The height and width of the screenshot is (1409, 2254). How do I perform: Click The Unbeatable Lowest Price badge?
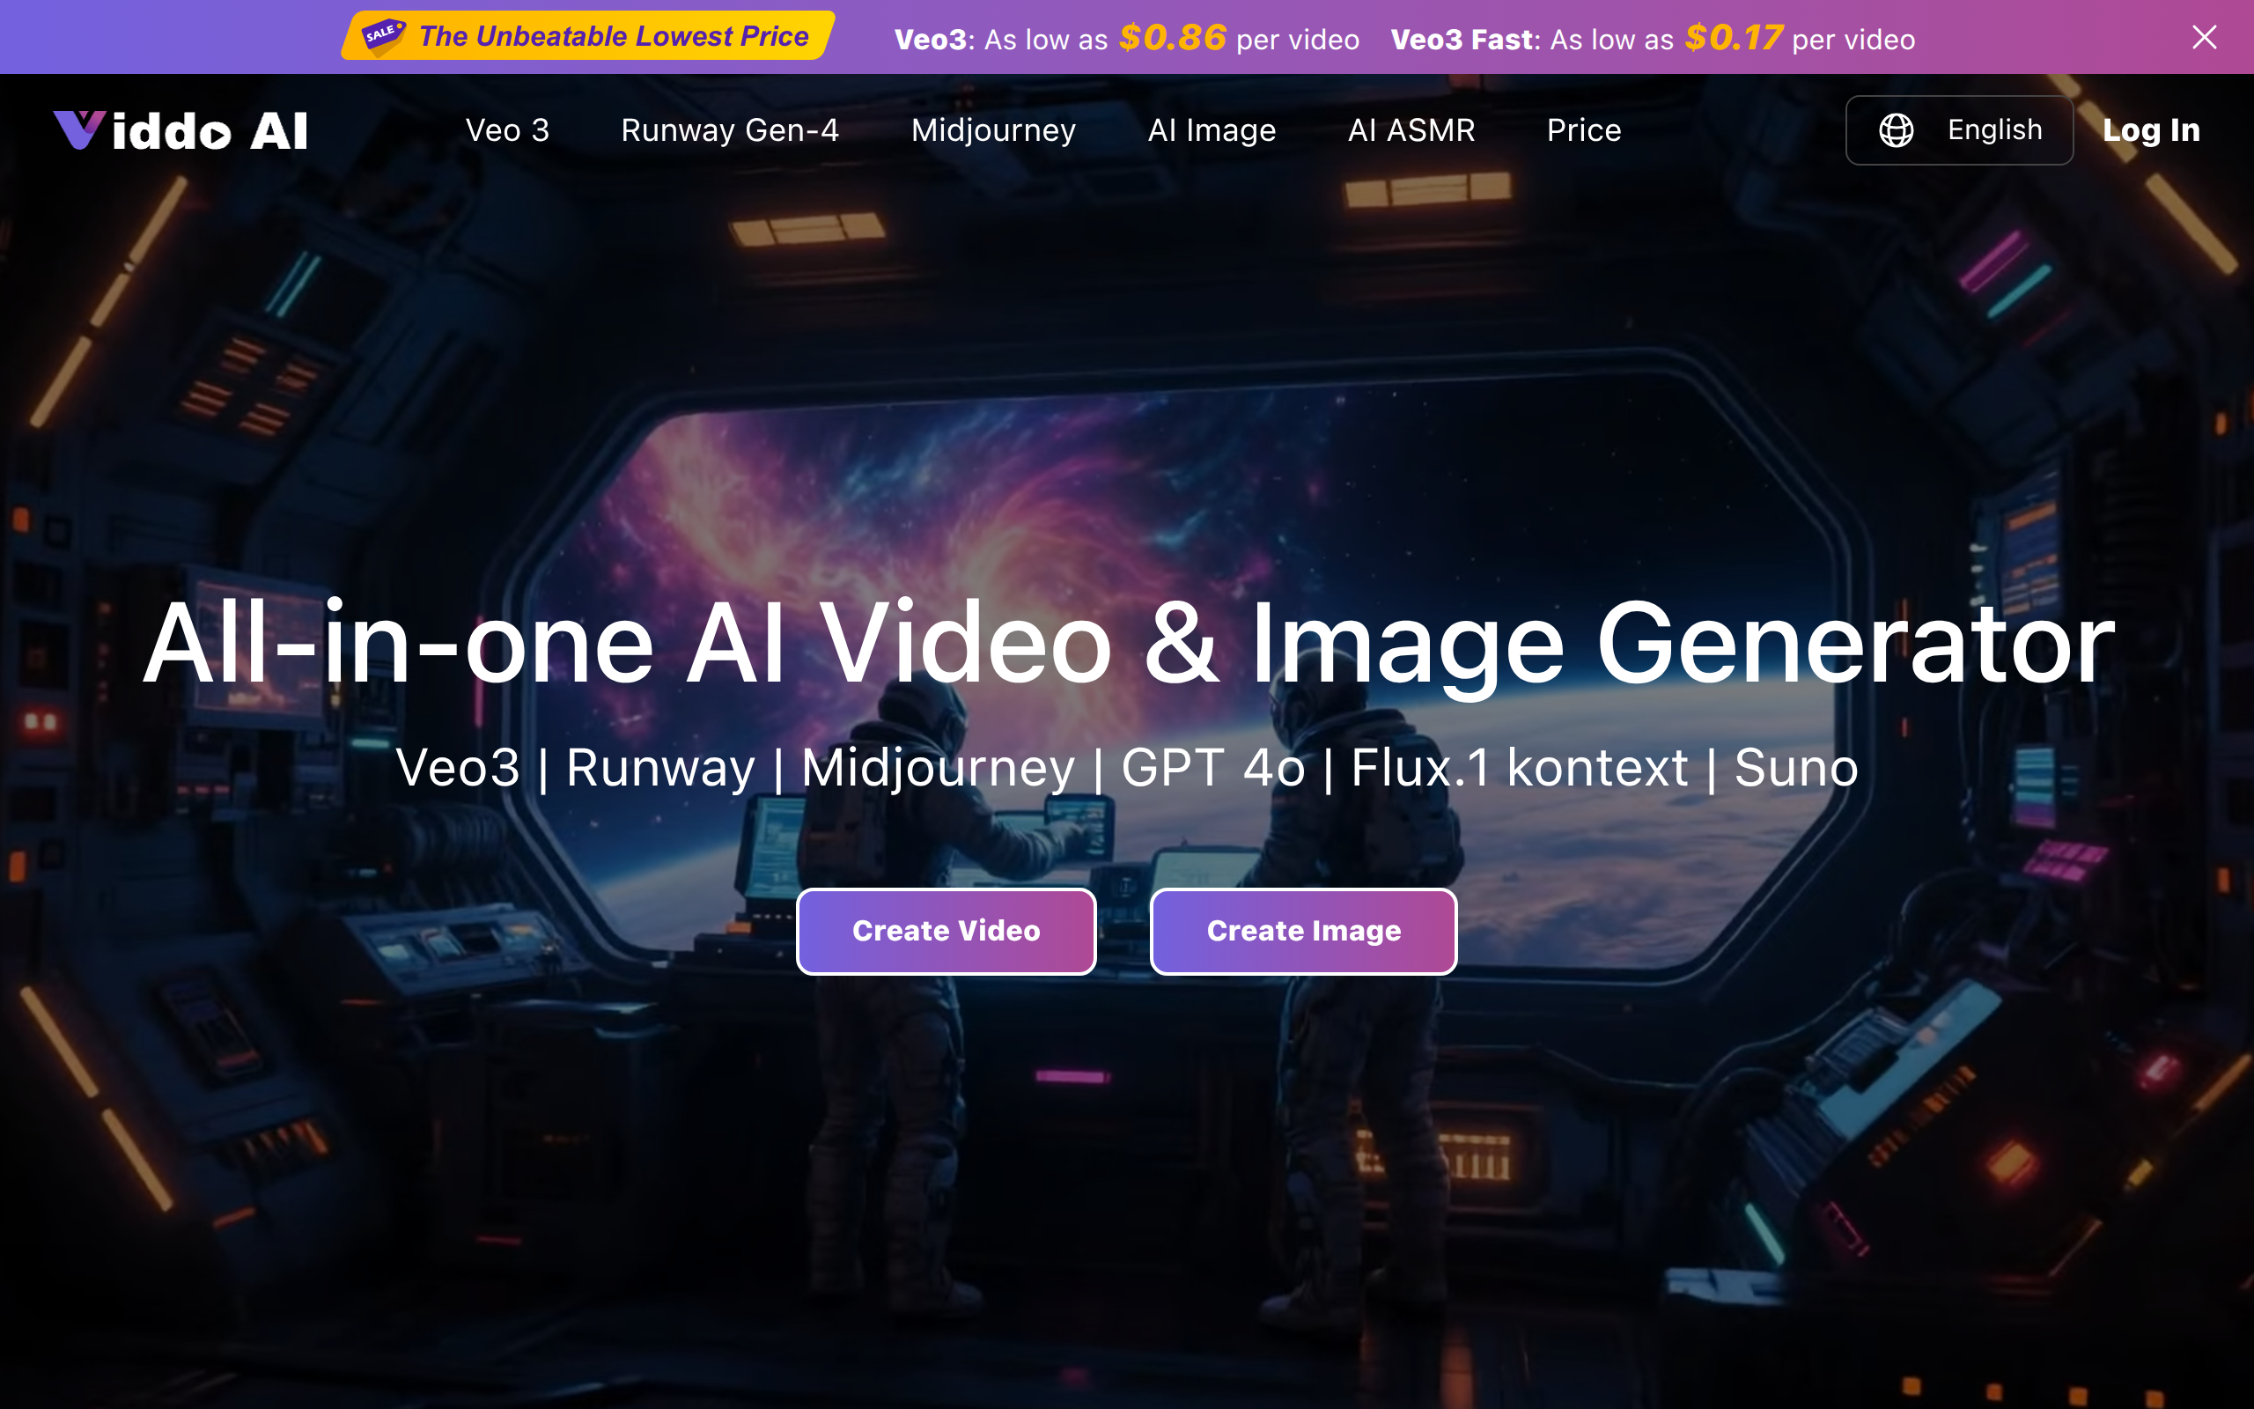pos(588,35)
